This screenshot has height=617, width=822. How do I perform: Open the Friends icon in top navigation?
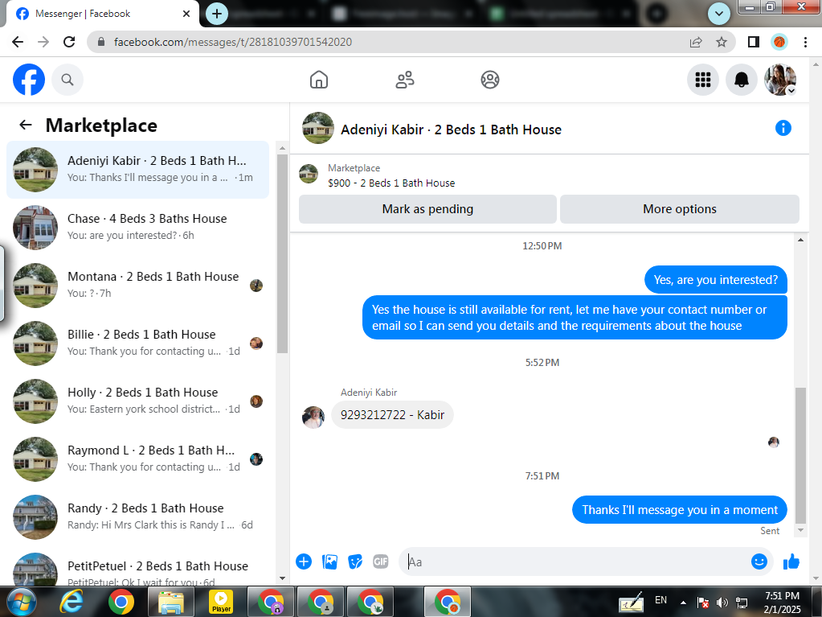coord(405,80)
